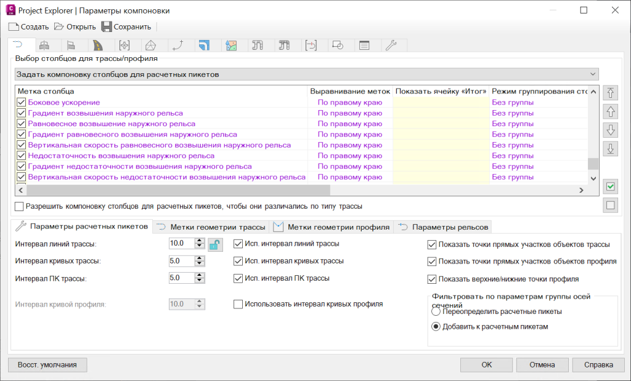This screenshot has height=381, width=631.
Task: Click the move-row-to-top arrow button
Action: (610, 93)
